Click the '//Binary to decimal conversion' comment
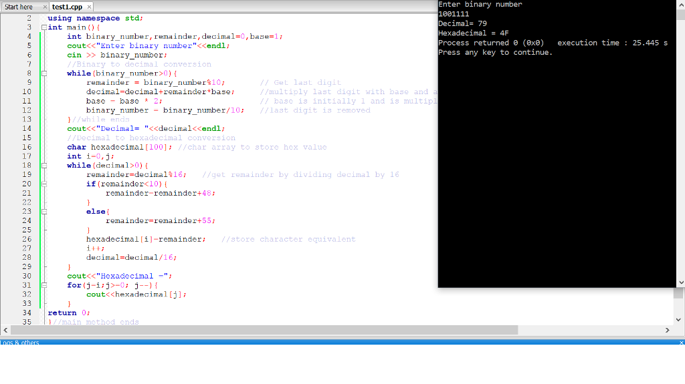Viewport: 685px width, 384px height. [139, 64]
